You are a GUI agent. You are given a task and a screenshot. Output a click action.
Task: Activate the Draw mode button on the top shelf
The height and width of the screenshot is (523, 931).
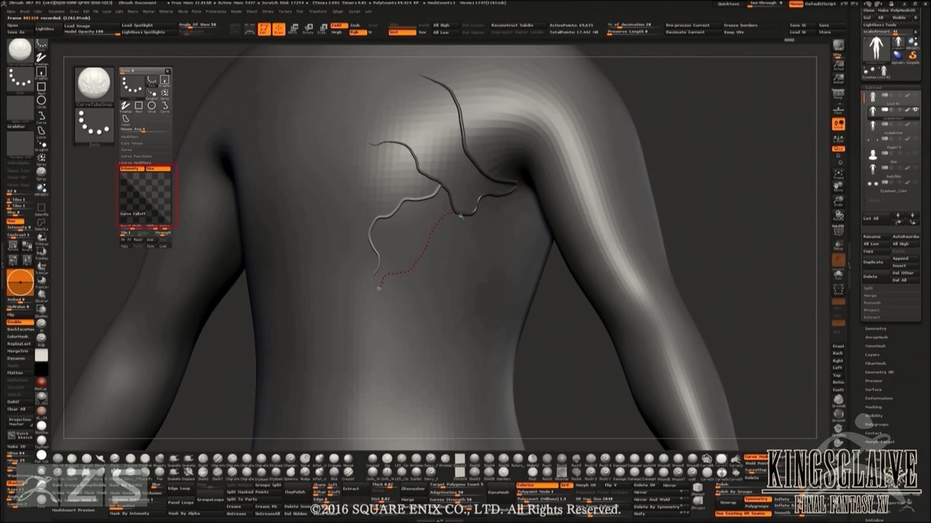coord(278,29)
